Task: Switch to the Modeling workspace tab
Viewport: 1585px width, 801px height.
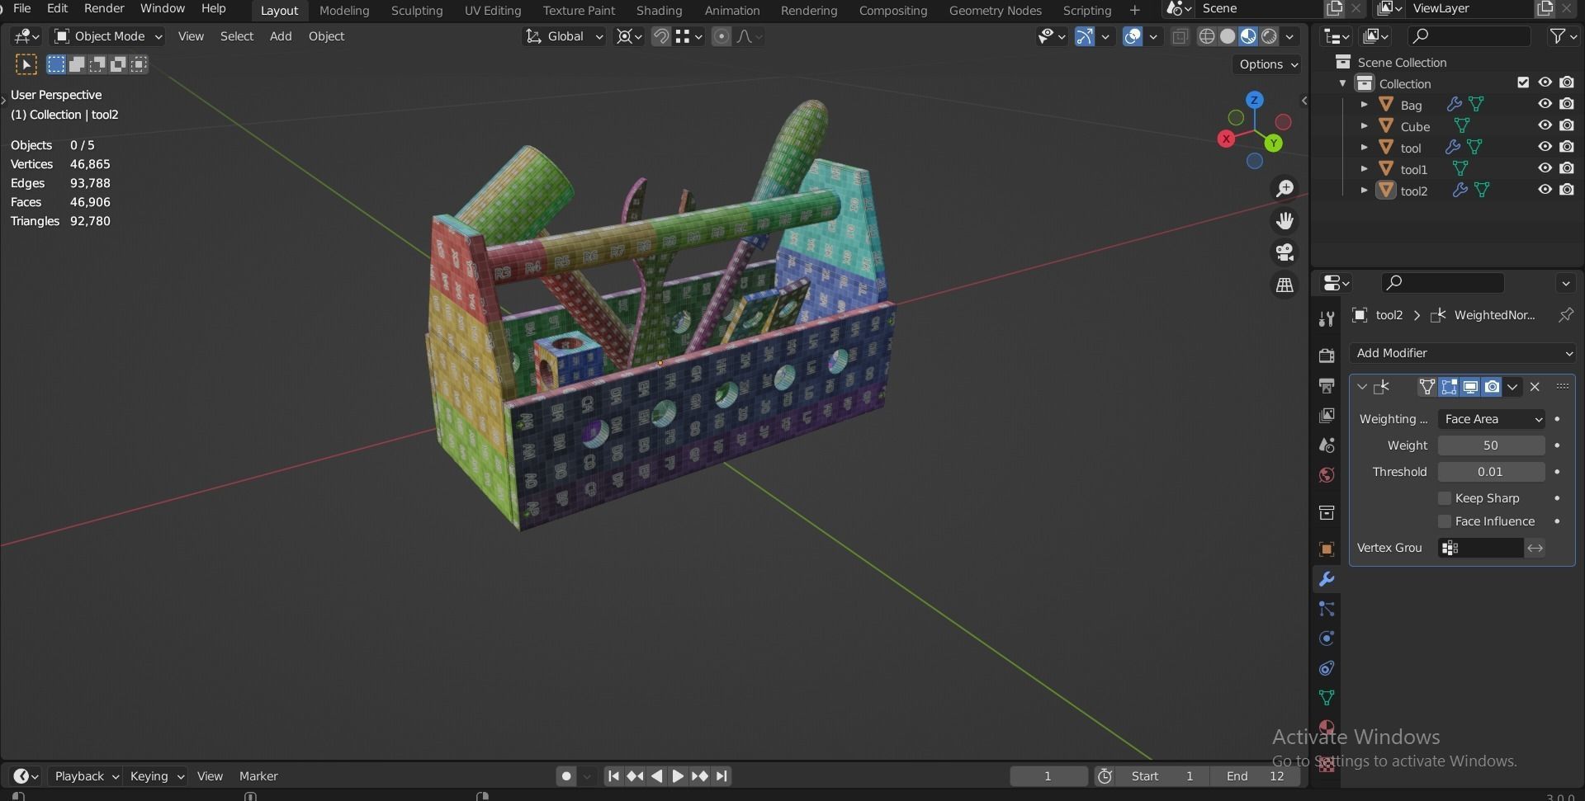Action: 344,11
